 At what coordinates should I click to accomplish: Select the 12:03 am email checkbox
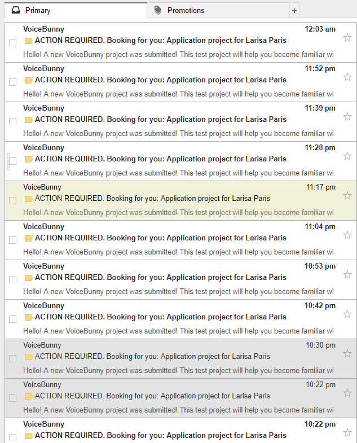tap(13, 42)
